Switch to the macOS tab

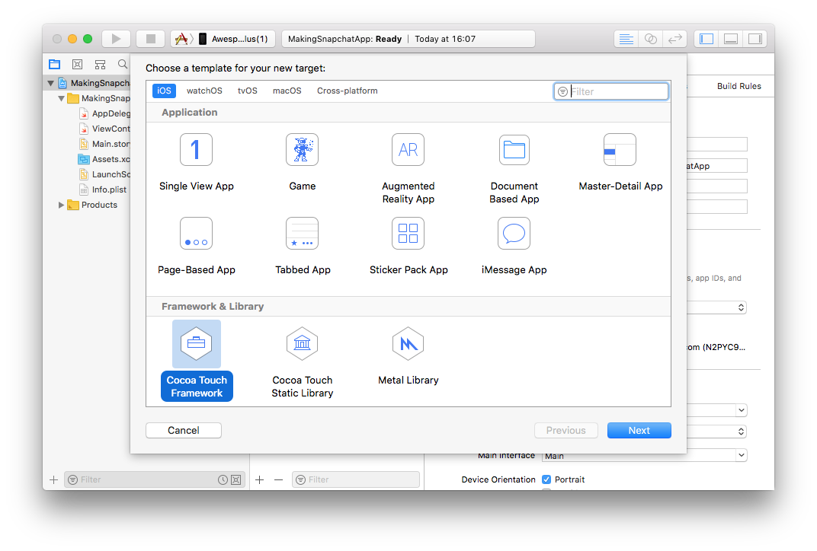point(287,91)
